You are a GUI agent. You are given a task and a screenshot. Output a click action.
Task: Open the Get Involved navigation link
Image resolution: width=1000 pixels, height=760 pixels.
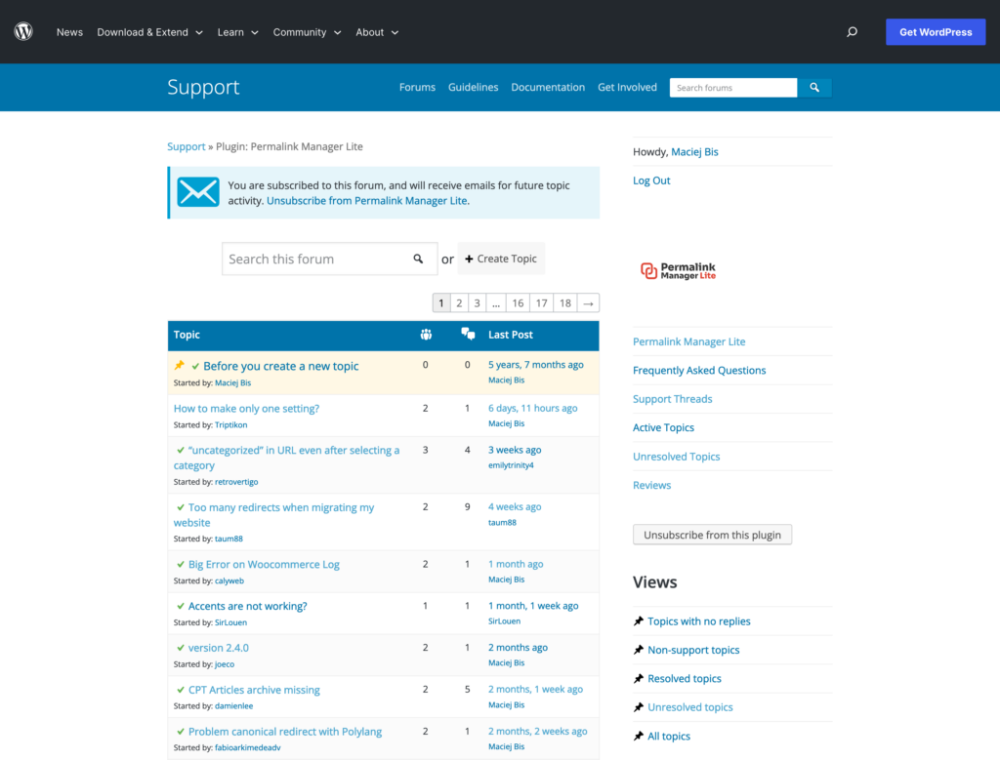coord(627,87)
